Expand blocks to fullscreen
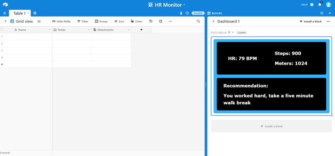The width and height of the screenshot is (335, 156). point(322,13)
